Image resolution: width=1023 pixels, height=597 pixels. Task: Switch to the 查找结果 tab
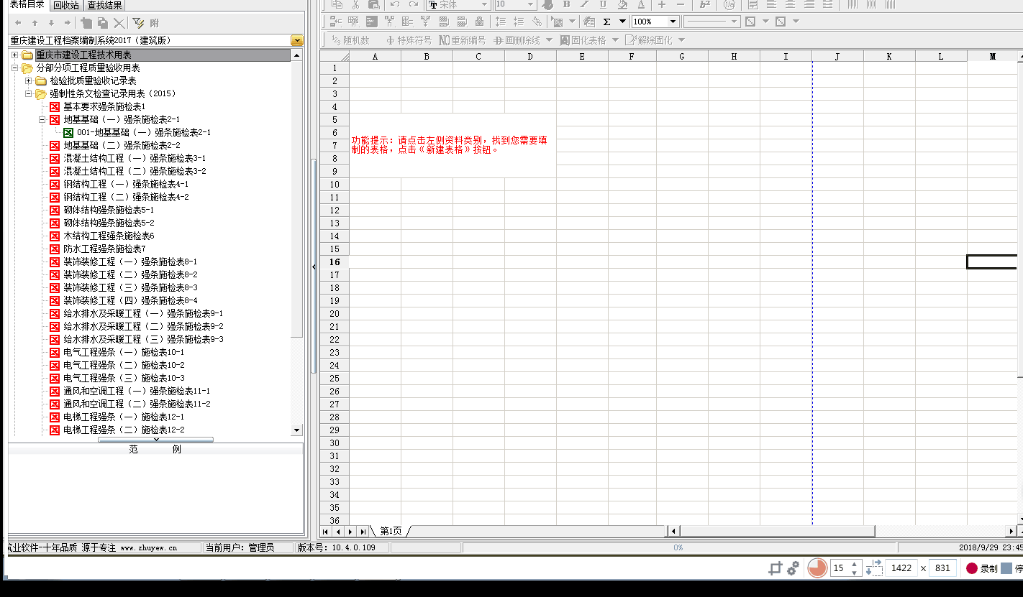(104, 5)
